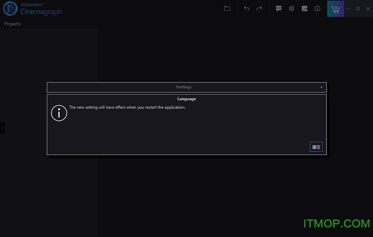
Task: Click the Ashampoo Cinemagraph logo
Action: (10, 9)
